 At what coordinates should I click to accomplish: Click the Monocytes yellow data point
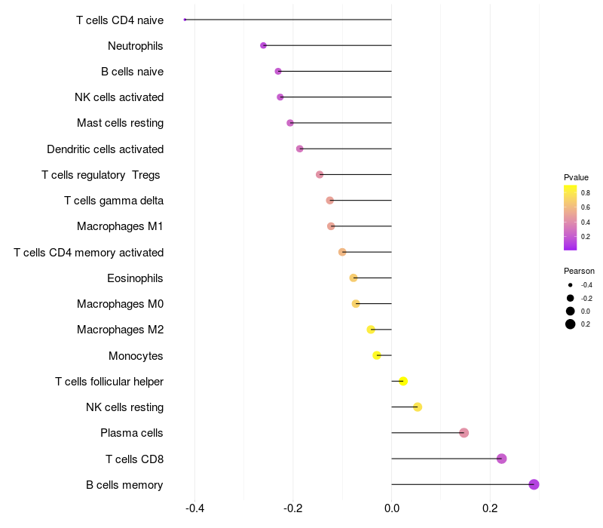pos(377,355)
